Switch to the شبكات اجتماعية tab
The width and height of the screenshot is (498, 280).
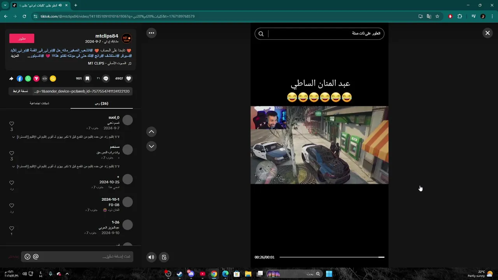tap(39, 103)
